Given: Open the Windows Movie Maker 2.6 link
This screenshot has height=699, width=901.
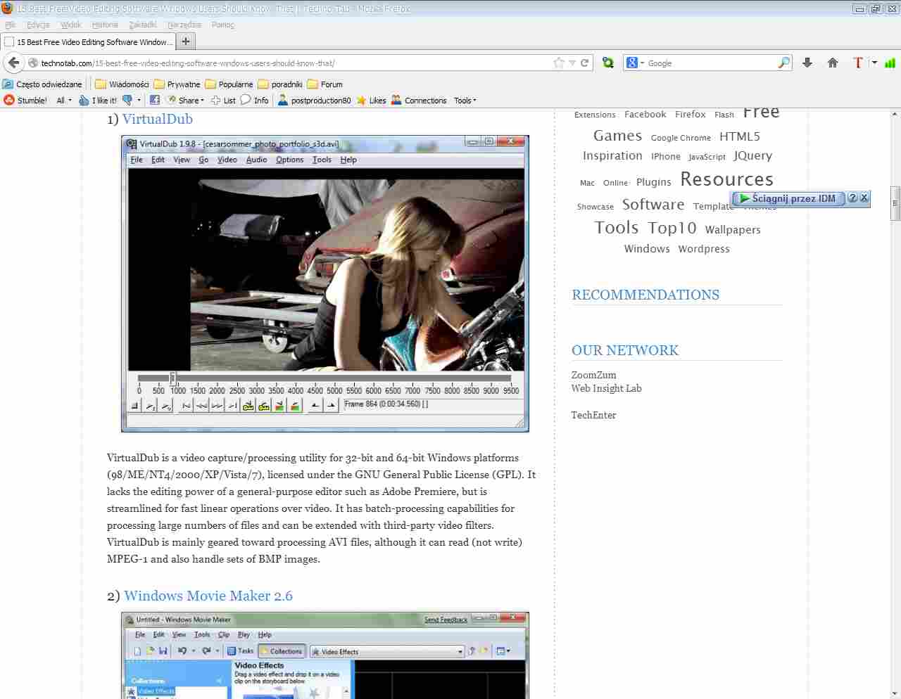Looking at the screenshot, I should [x=208, y=596].
